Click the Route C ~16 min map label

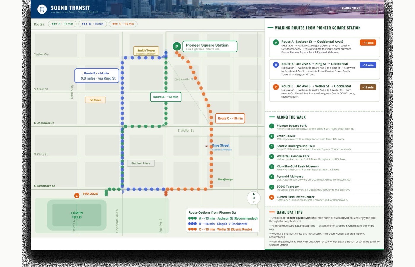[x=230, y=118]
